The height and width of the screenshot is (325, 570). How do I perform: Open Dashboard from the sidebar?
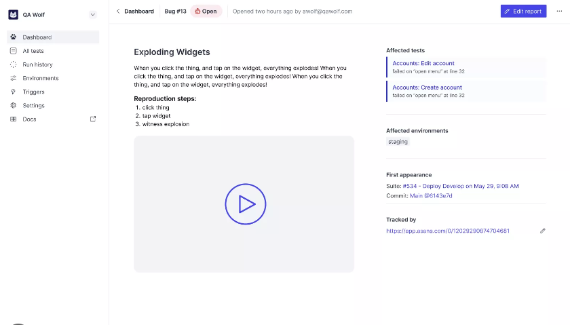click(x=53, y=37)
